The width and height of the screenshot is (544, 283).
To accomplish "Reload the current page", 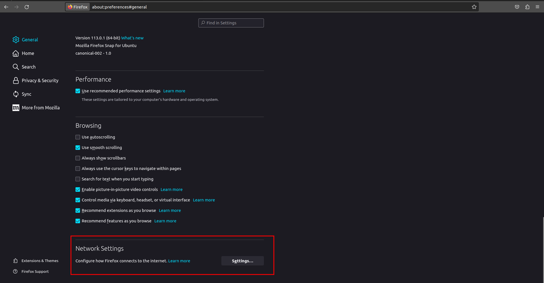I will pyautogui.click(x=27, y=7).
